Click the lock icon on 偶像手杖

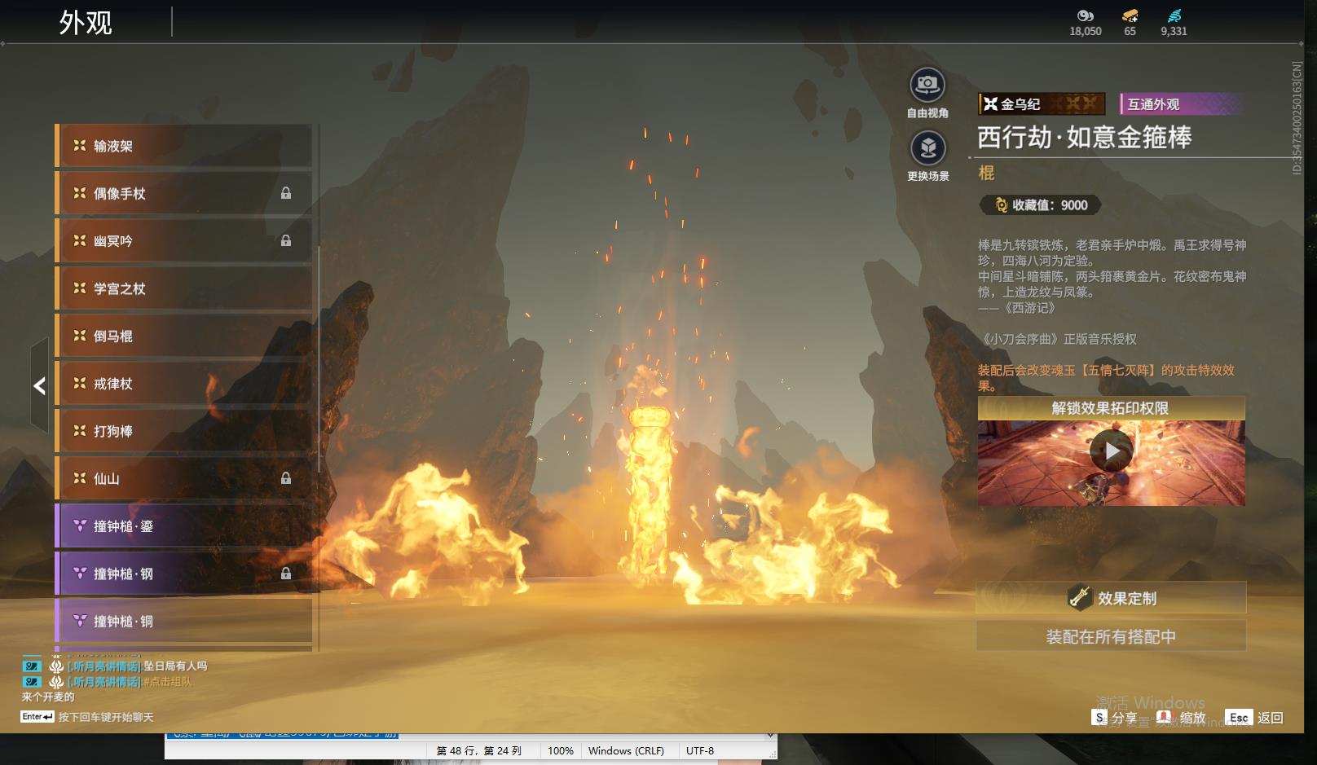click(286, 193)
